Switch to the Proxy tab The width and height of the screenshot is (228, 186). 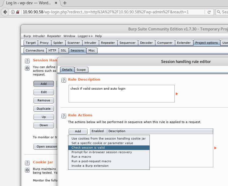pyautogui.click(x=44, y=43)
